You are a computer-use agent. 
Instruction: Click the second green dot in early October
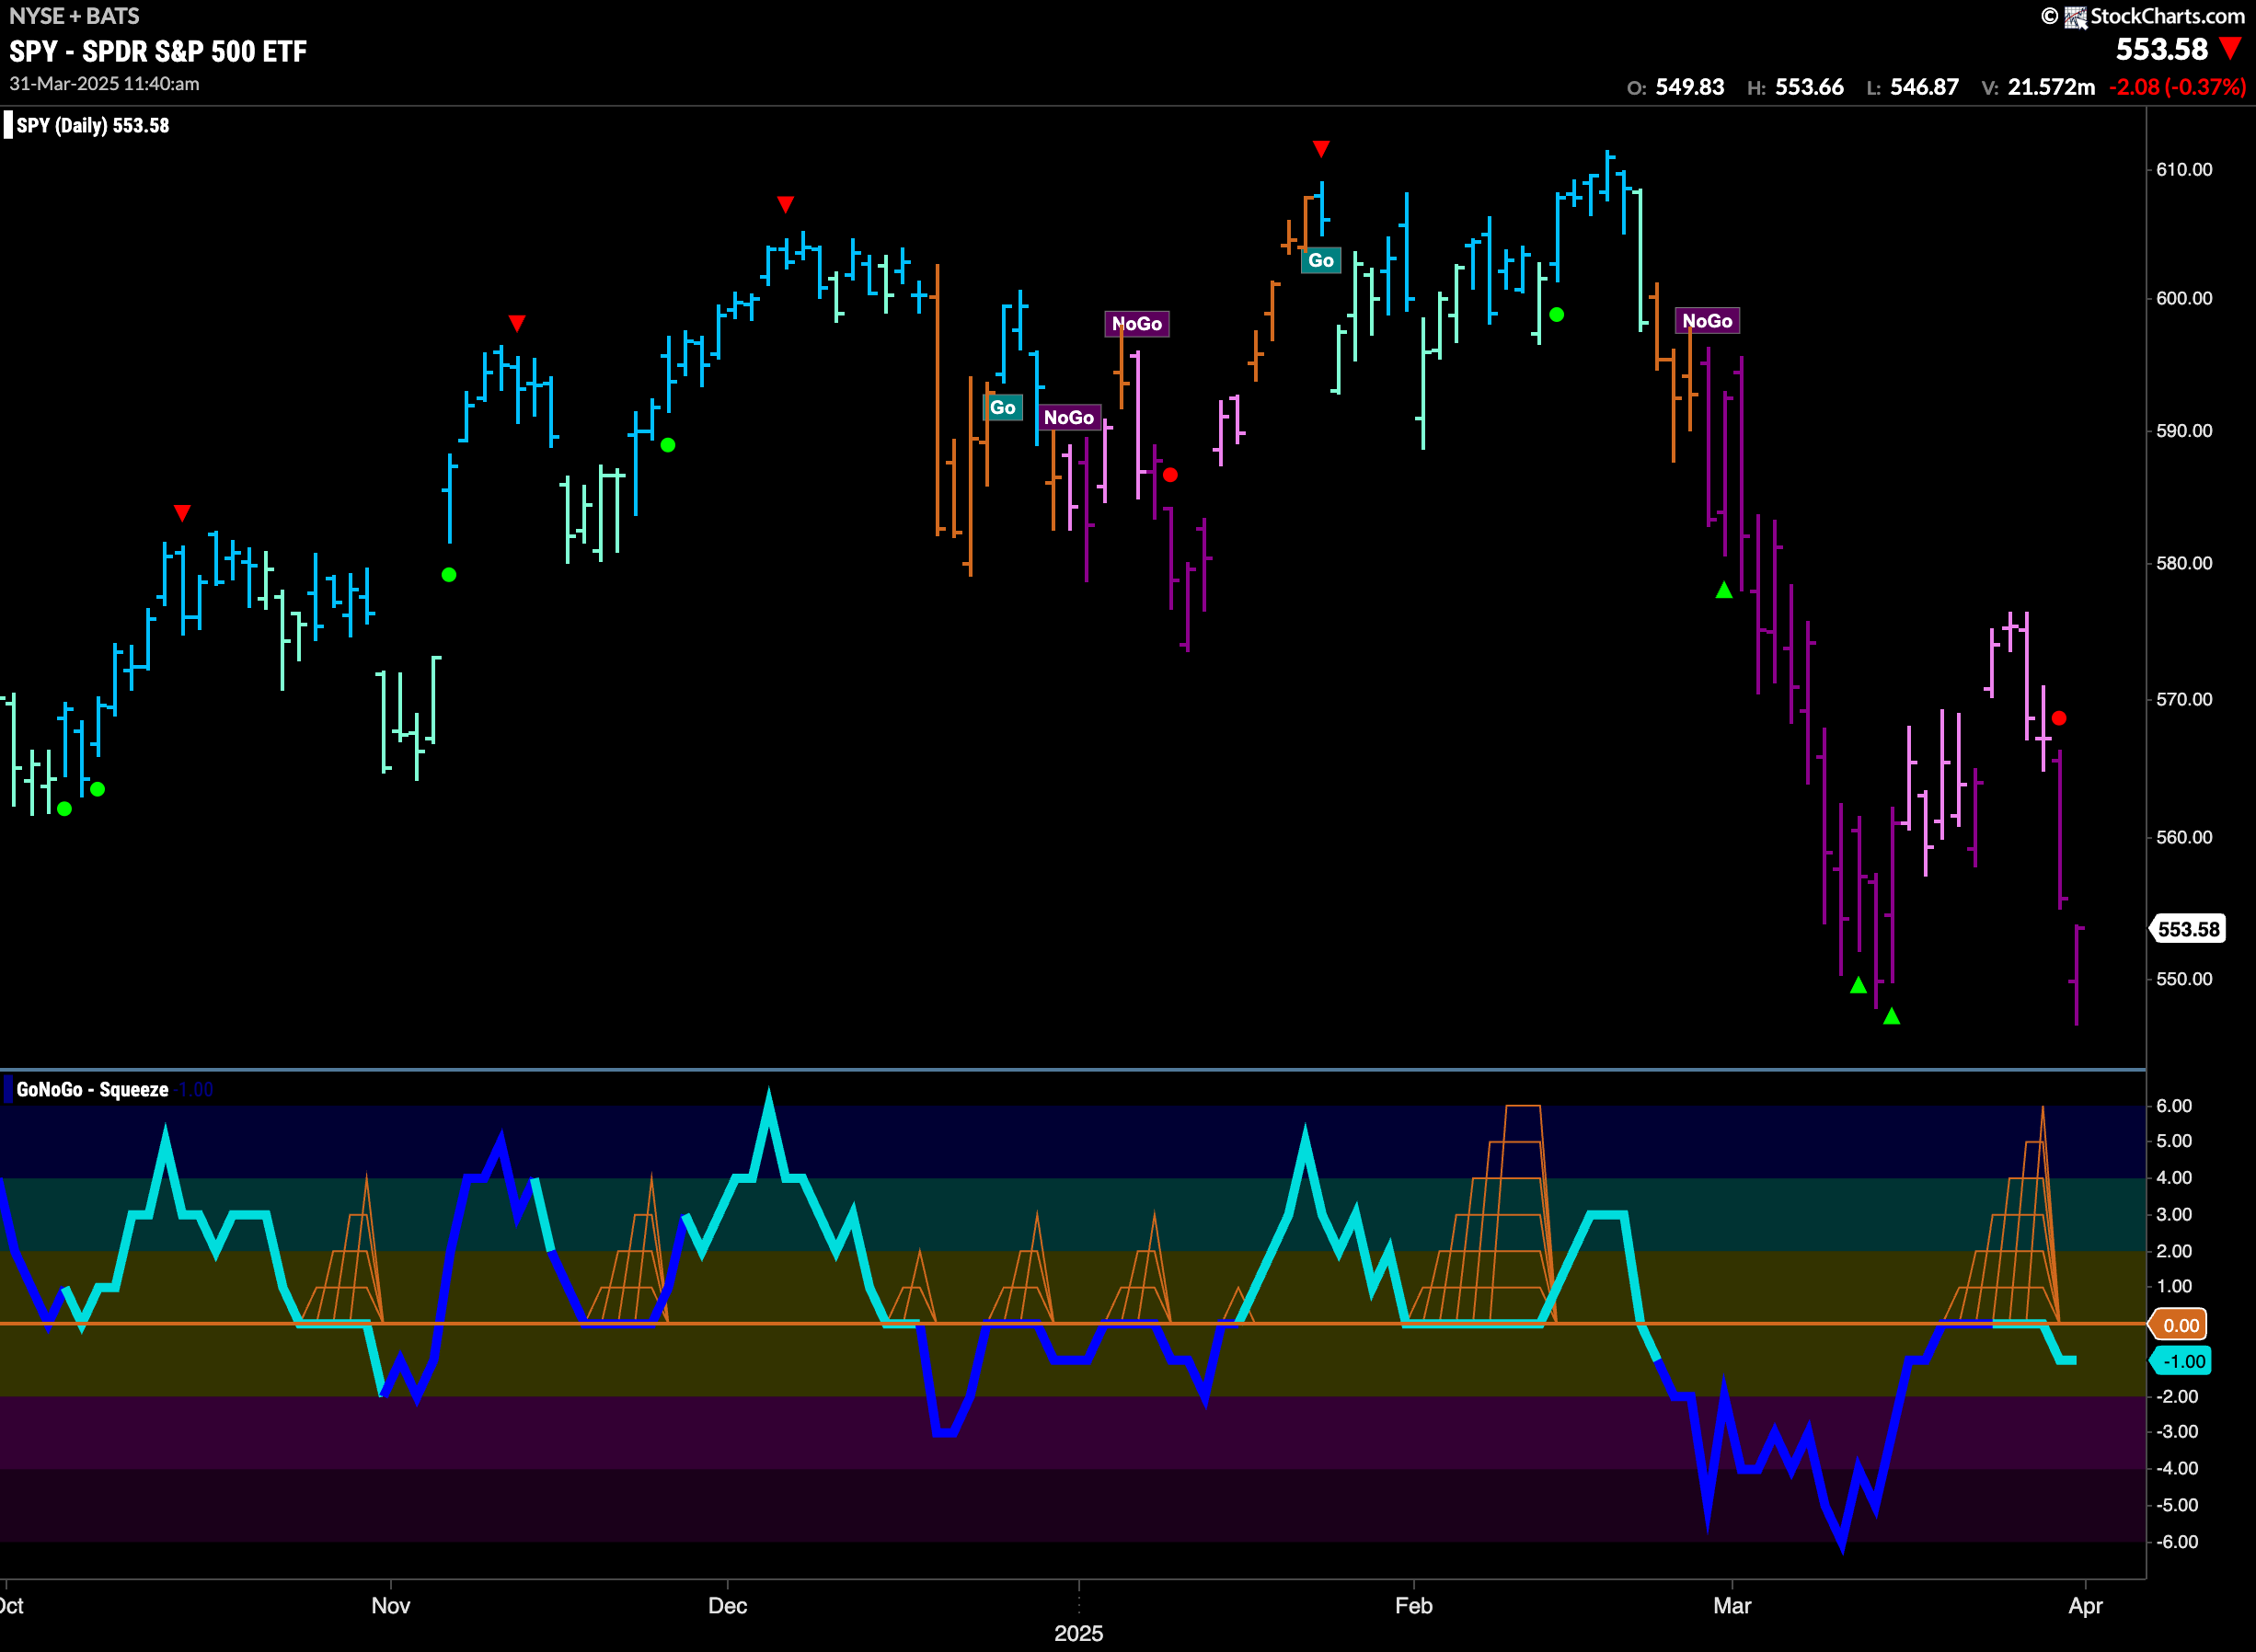pyautogui.click(x=97, y=789)
